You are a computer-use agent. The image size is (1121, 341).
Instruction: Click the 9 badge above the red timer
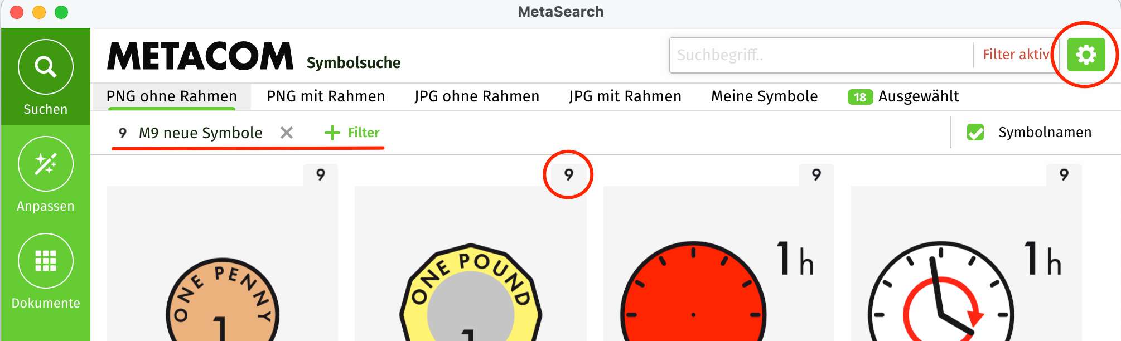pyautogui.click(x=816, y=175)
